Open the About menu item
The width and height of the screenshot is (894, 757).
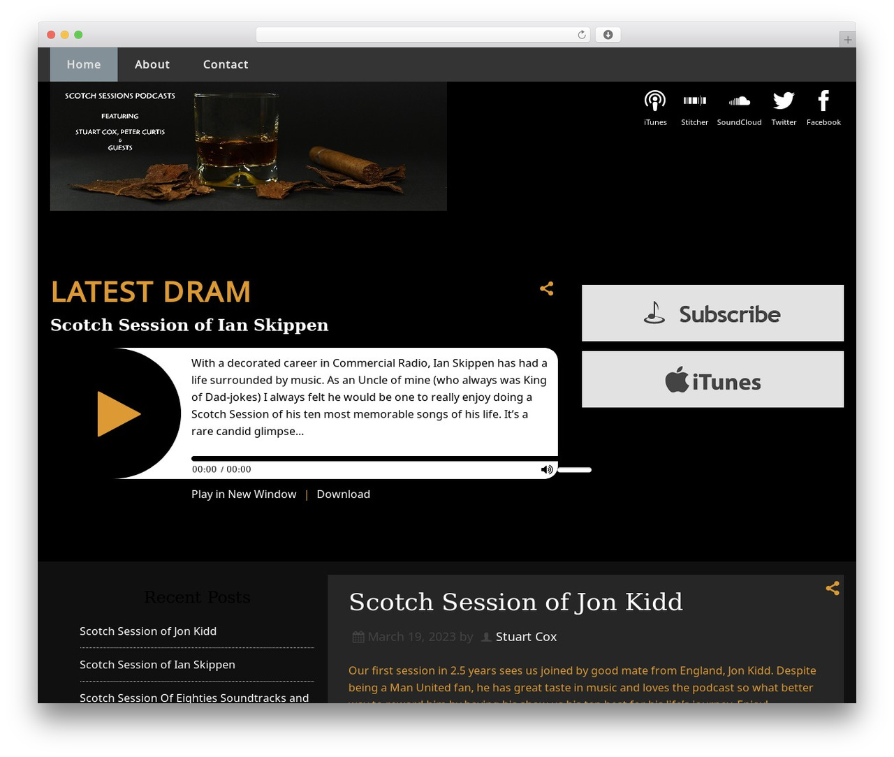[152, 64]
